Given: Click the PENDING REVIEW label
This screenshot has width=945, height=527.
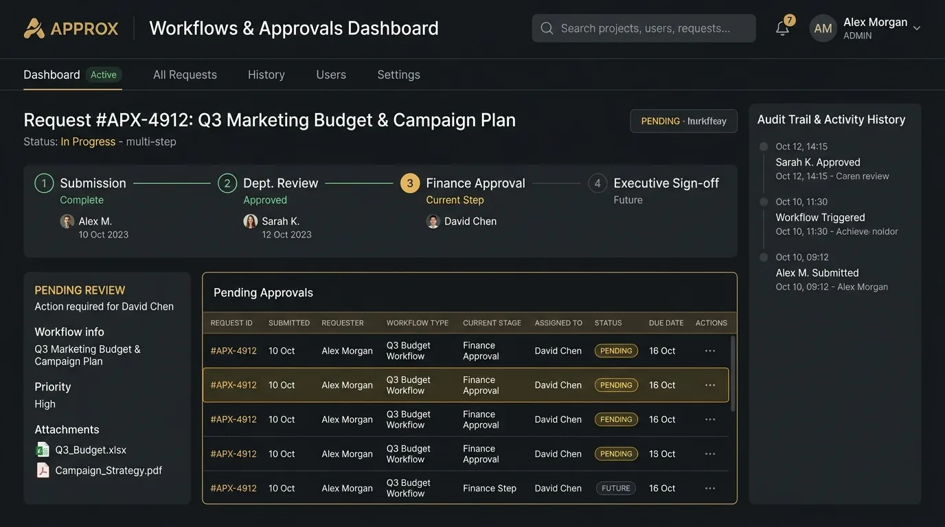Looking at the screenshot, I should 80,290.
